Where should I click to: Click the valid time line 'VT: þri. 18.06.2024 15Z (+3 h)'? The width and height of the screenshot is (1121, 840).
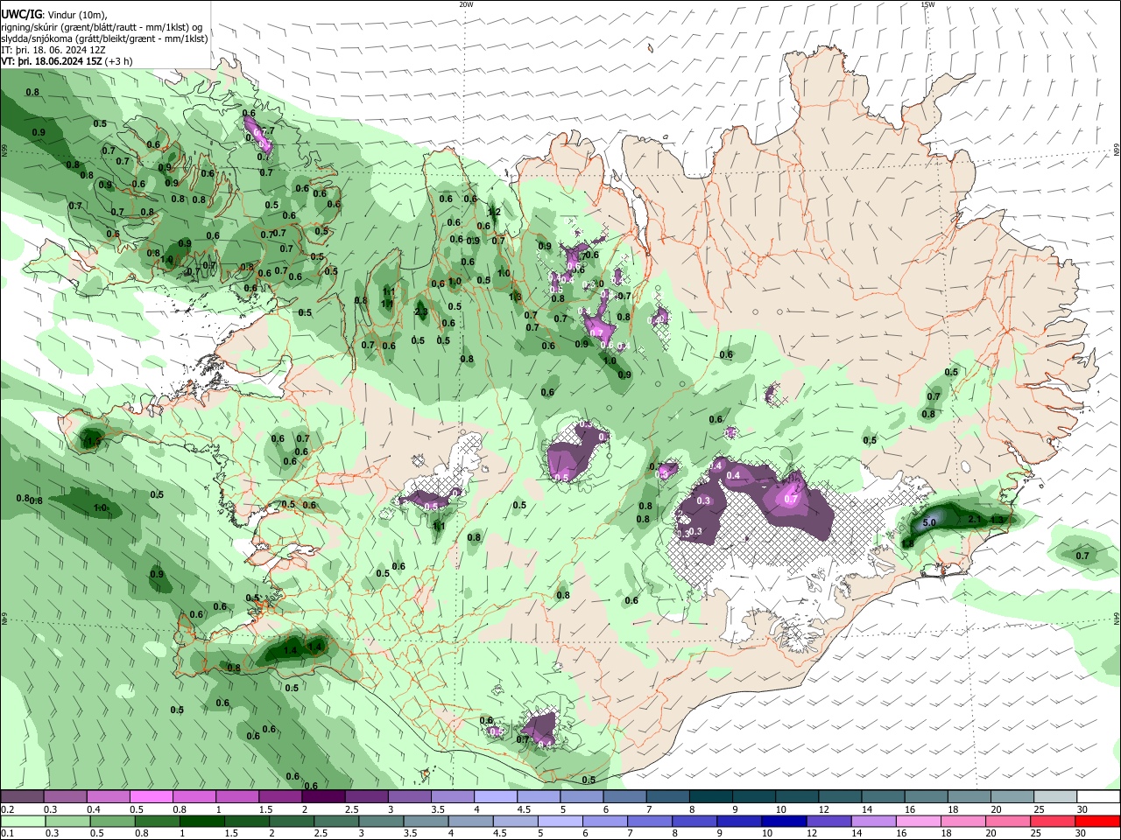tap(67, 61)
